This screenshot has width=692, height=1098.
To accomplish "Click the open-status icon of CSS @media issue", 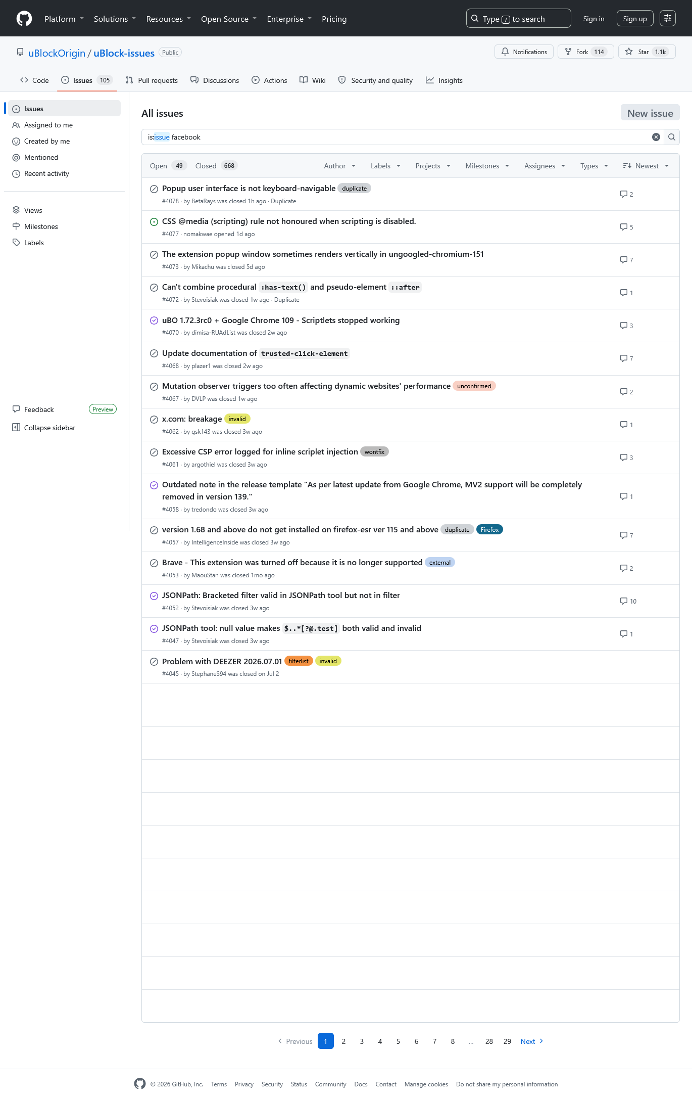I will [154, 222].
